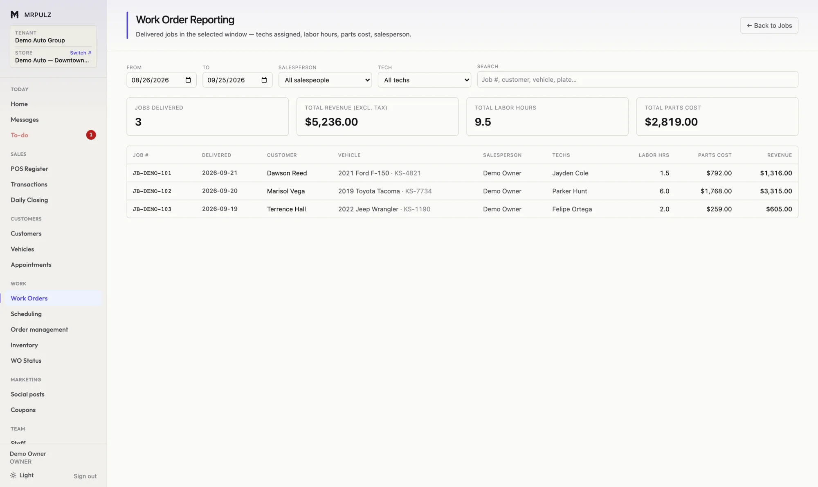The height and width of the screenshot is (487, 818).
Task: Click customer Marisol Vega
Action: [286, 191]
